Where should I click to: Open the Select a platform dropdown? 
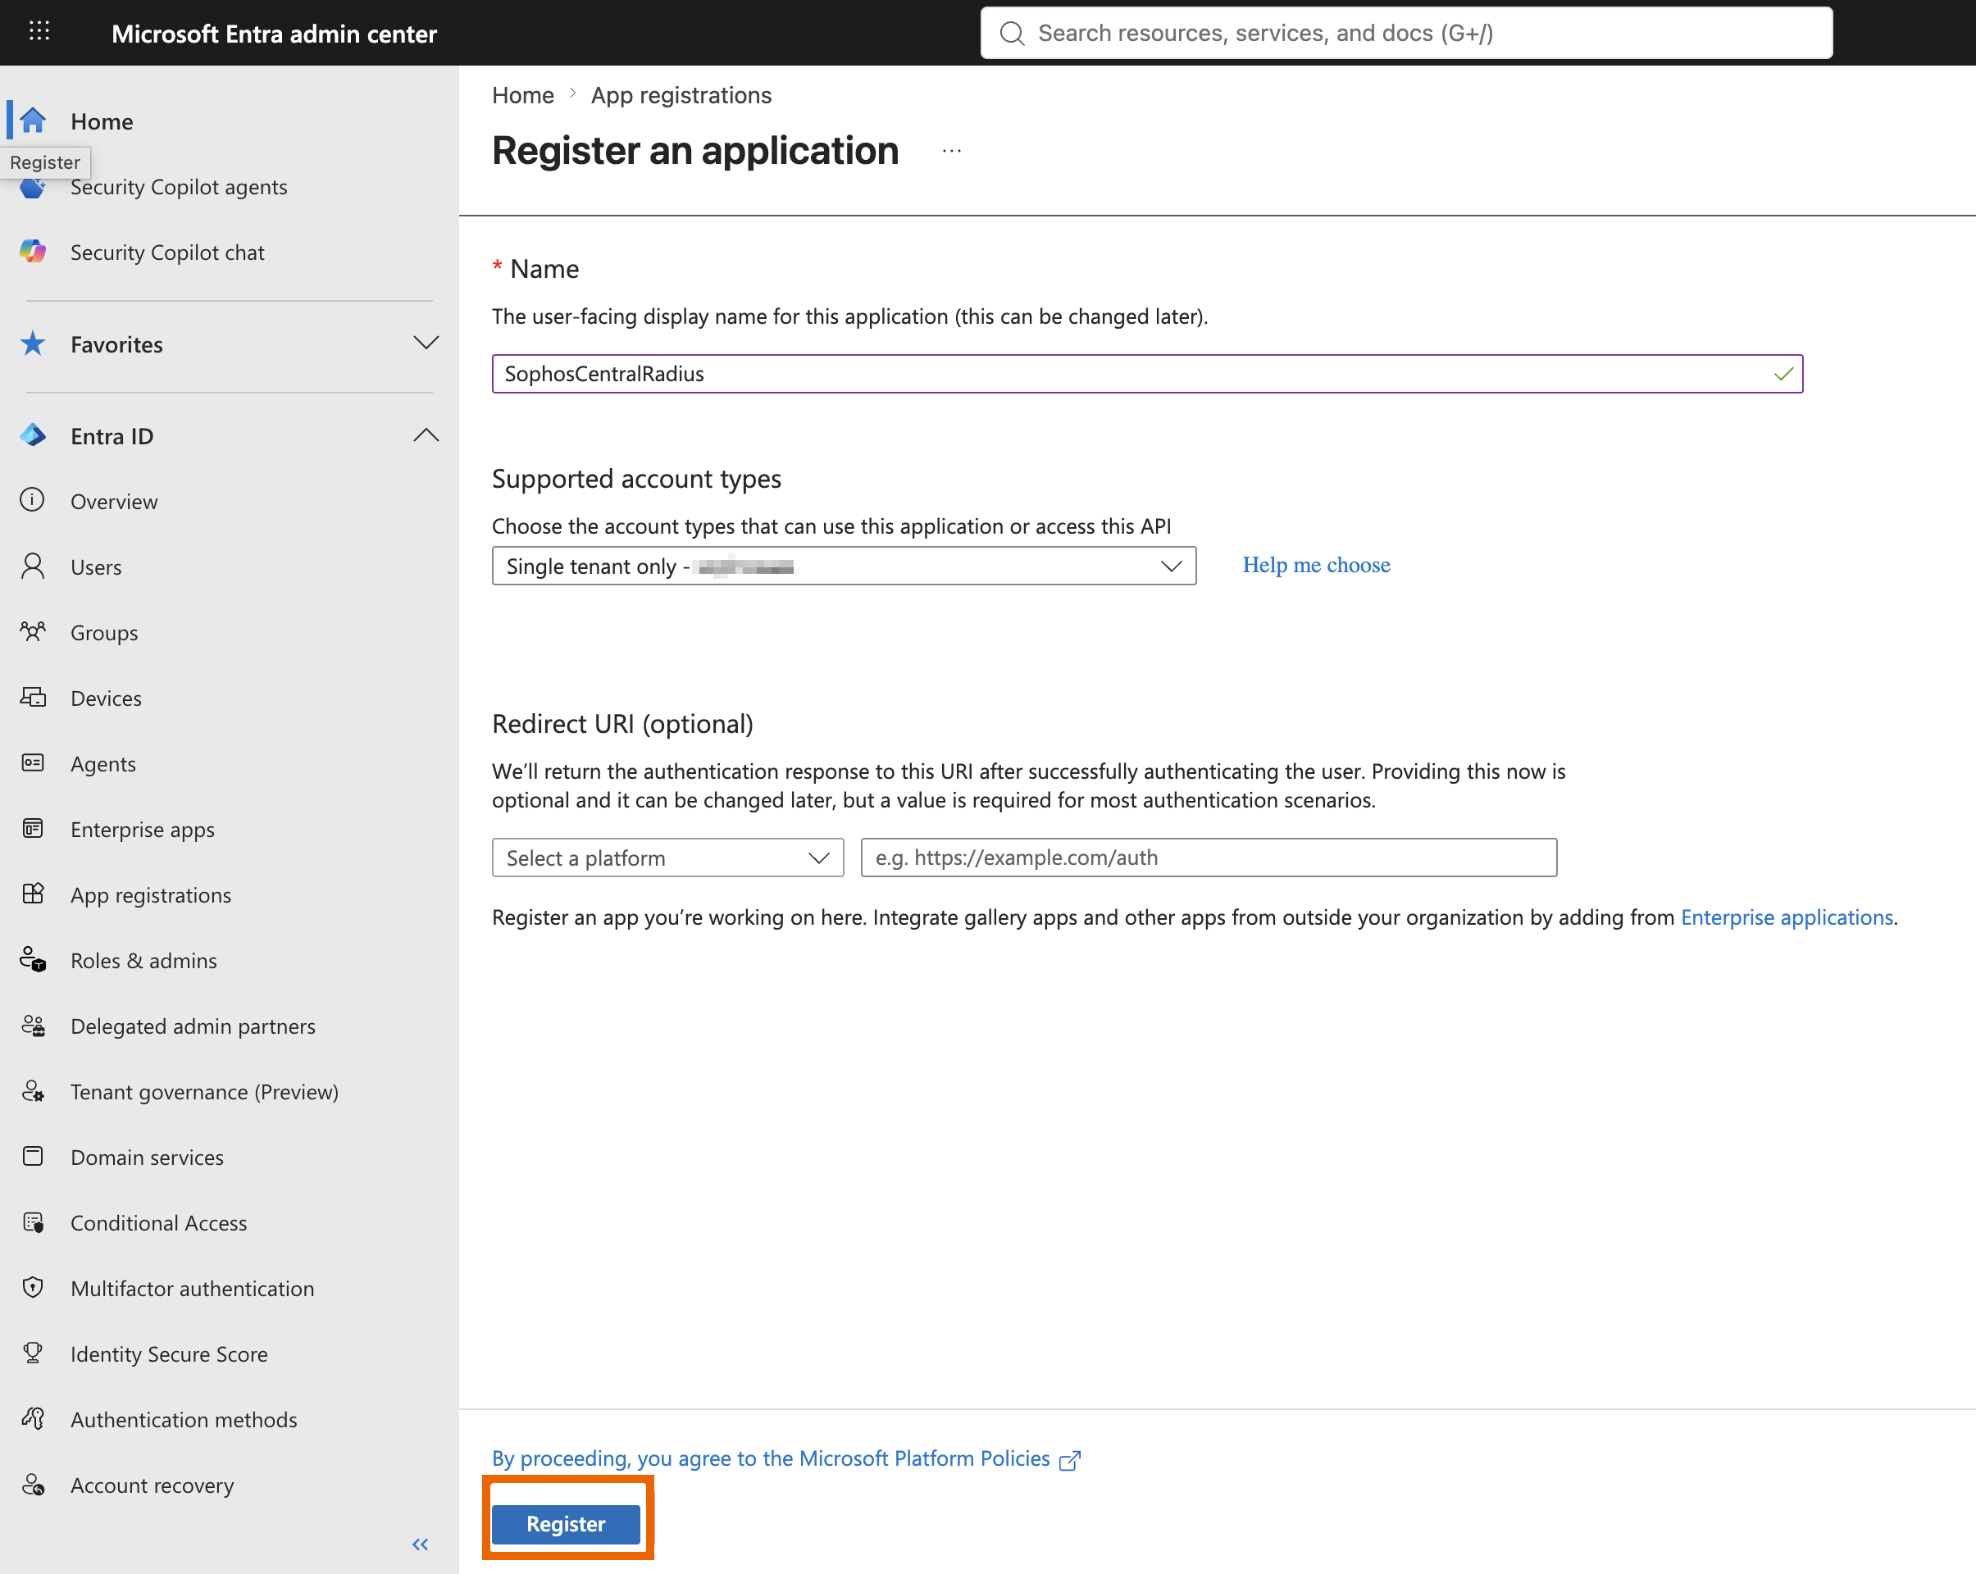pyautogui.click(x=667, y=858)
